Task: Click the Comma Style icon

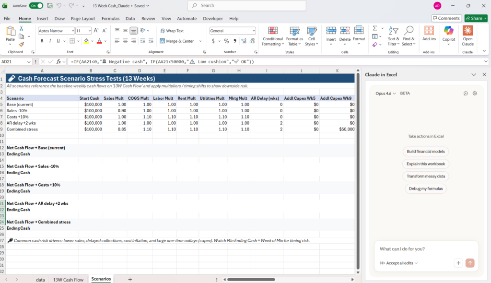Action: pyautogui.click(x=235, y=41)
